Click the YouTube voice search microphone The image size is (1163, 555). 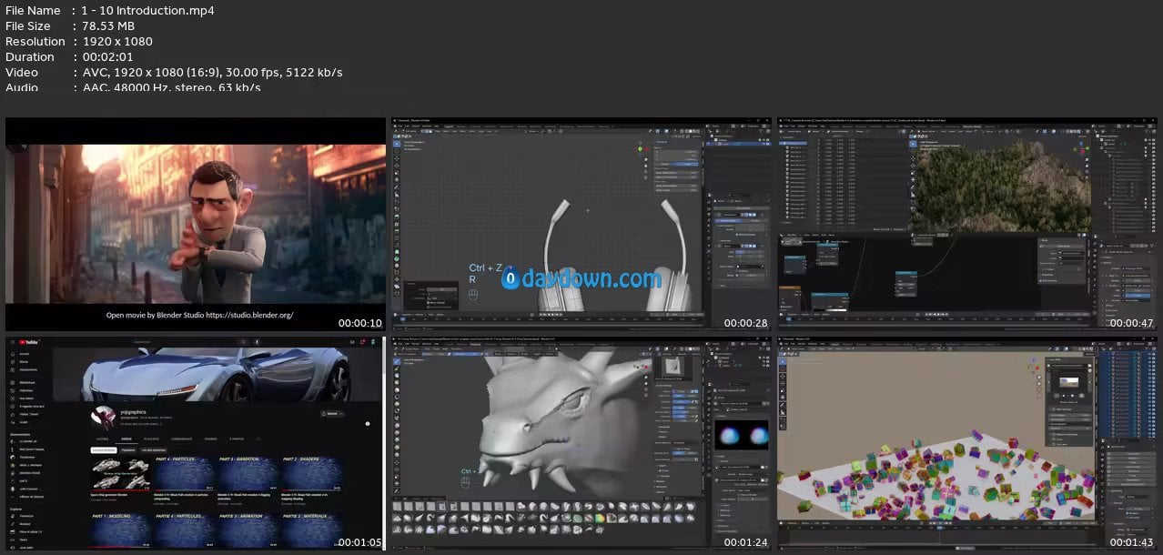257,342
